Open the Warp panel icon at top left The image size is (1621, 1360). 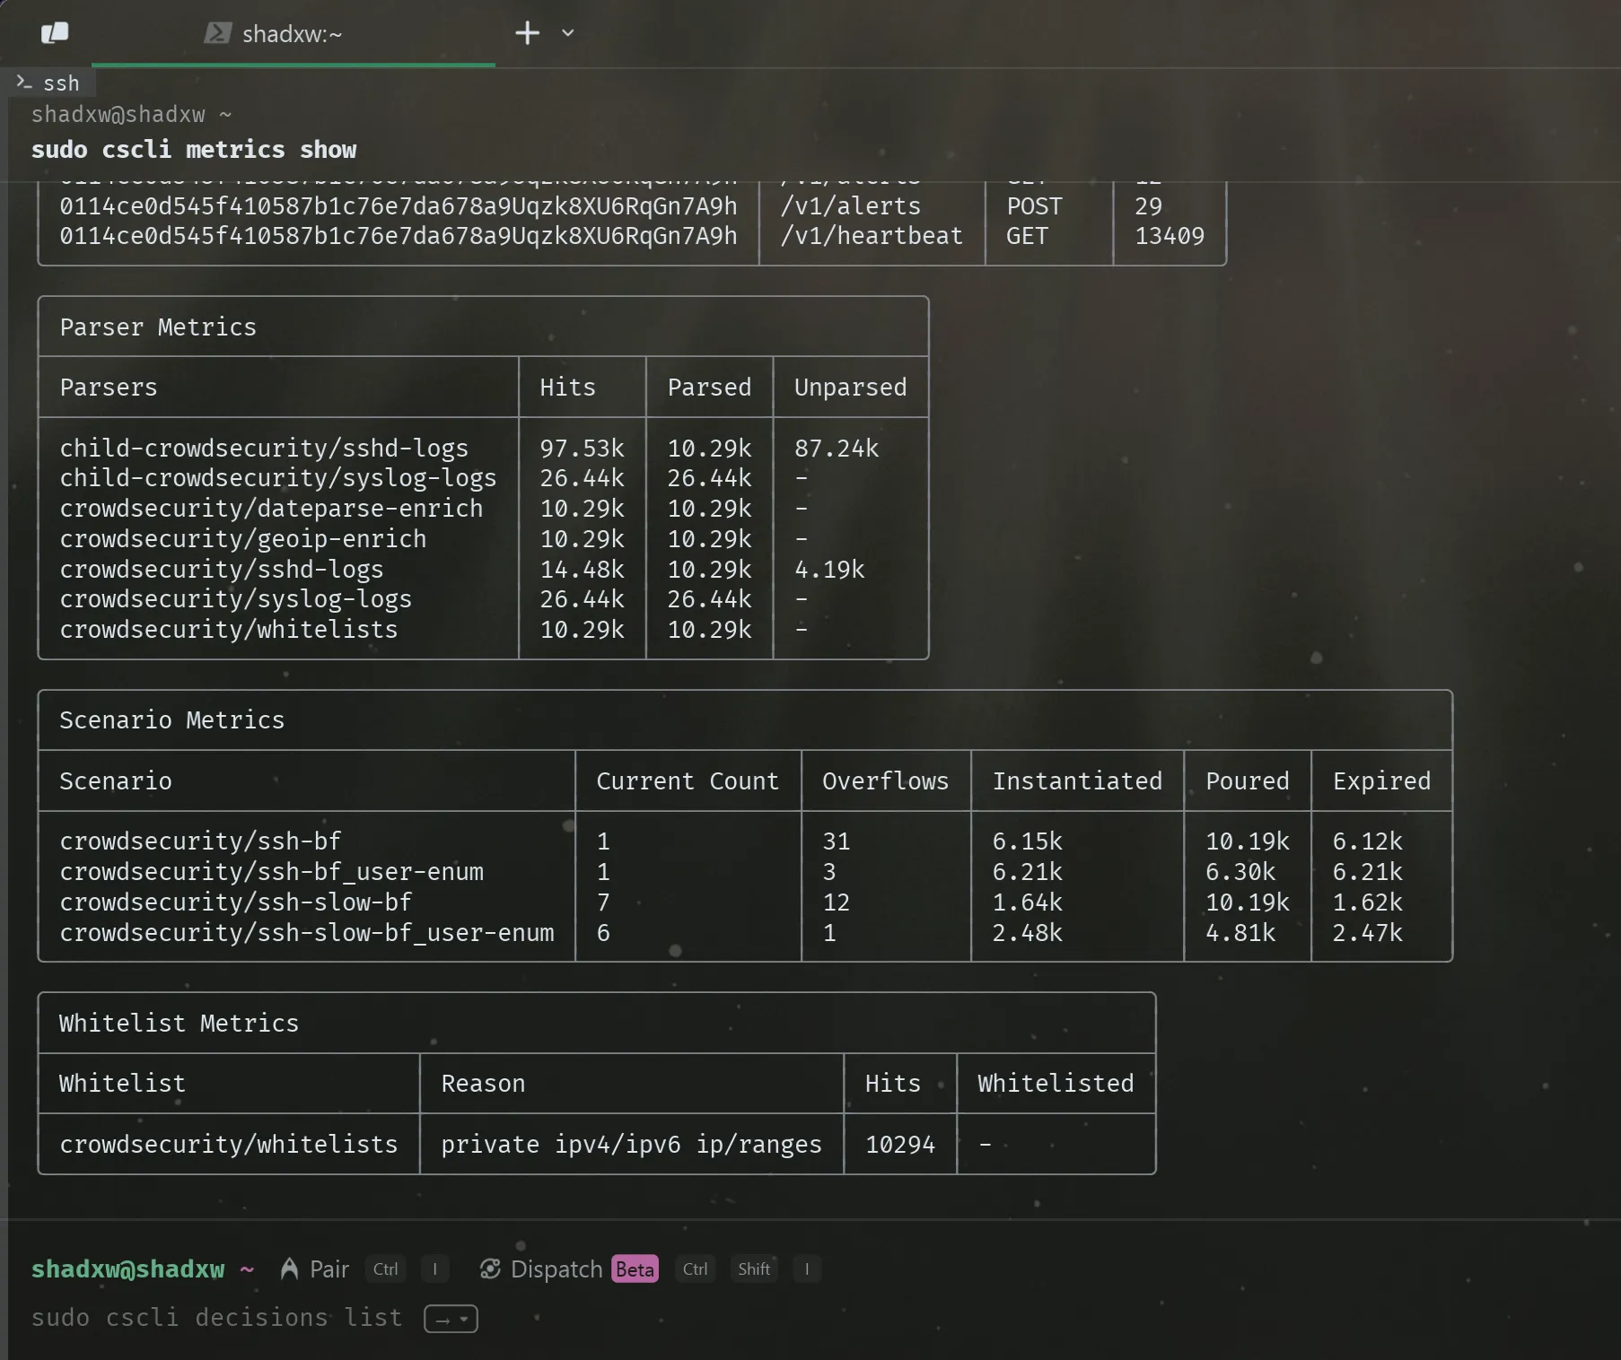[55, 33]
